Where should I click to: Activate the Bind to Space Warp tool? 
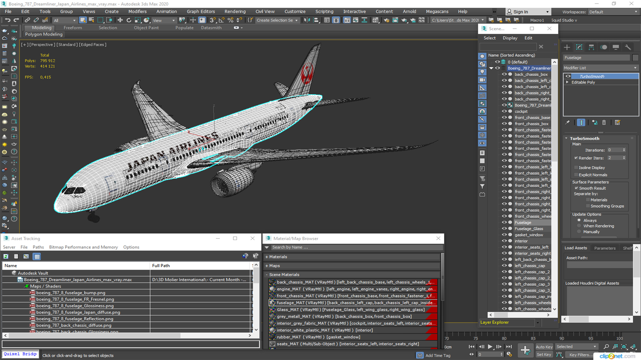(45, 20)
